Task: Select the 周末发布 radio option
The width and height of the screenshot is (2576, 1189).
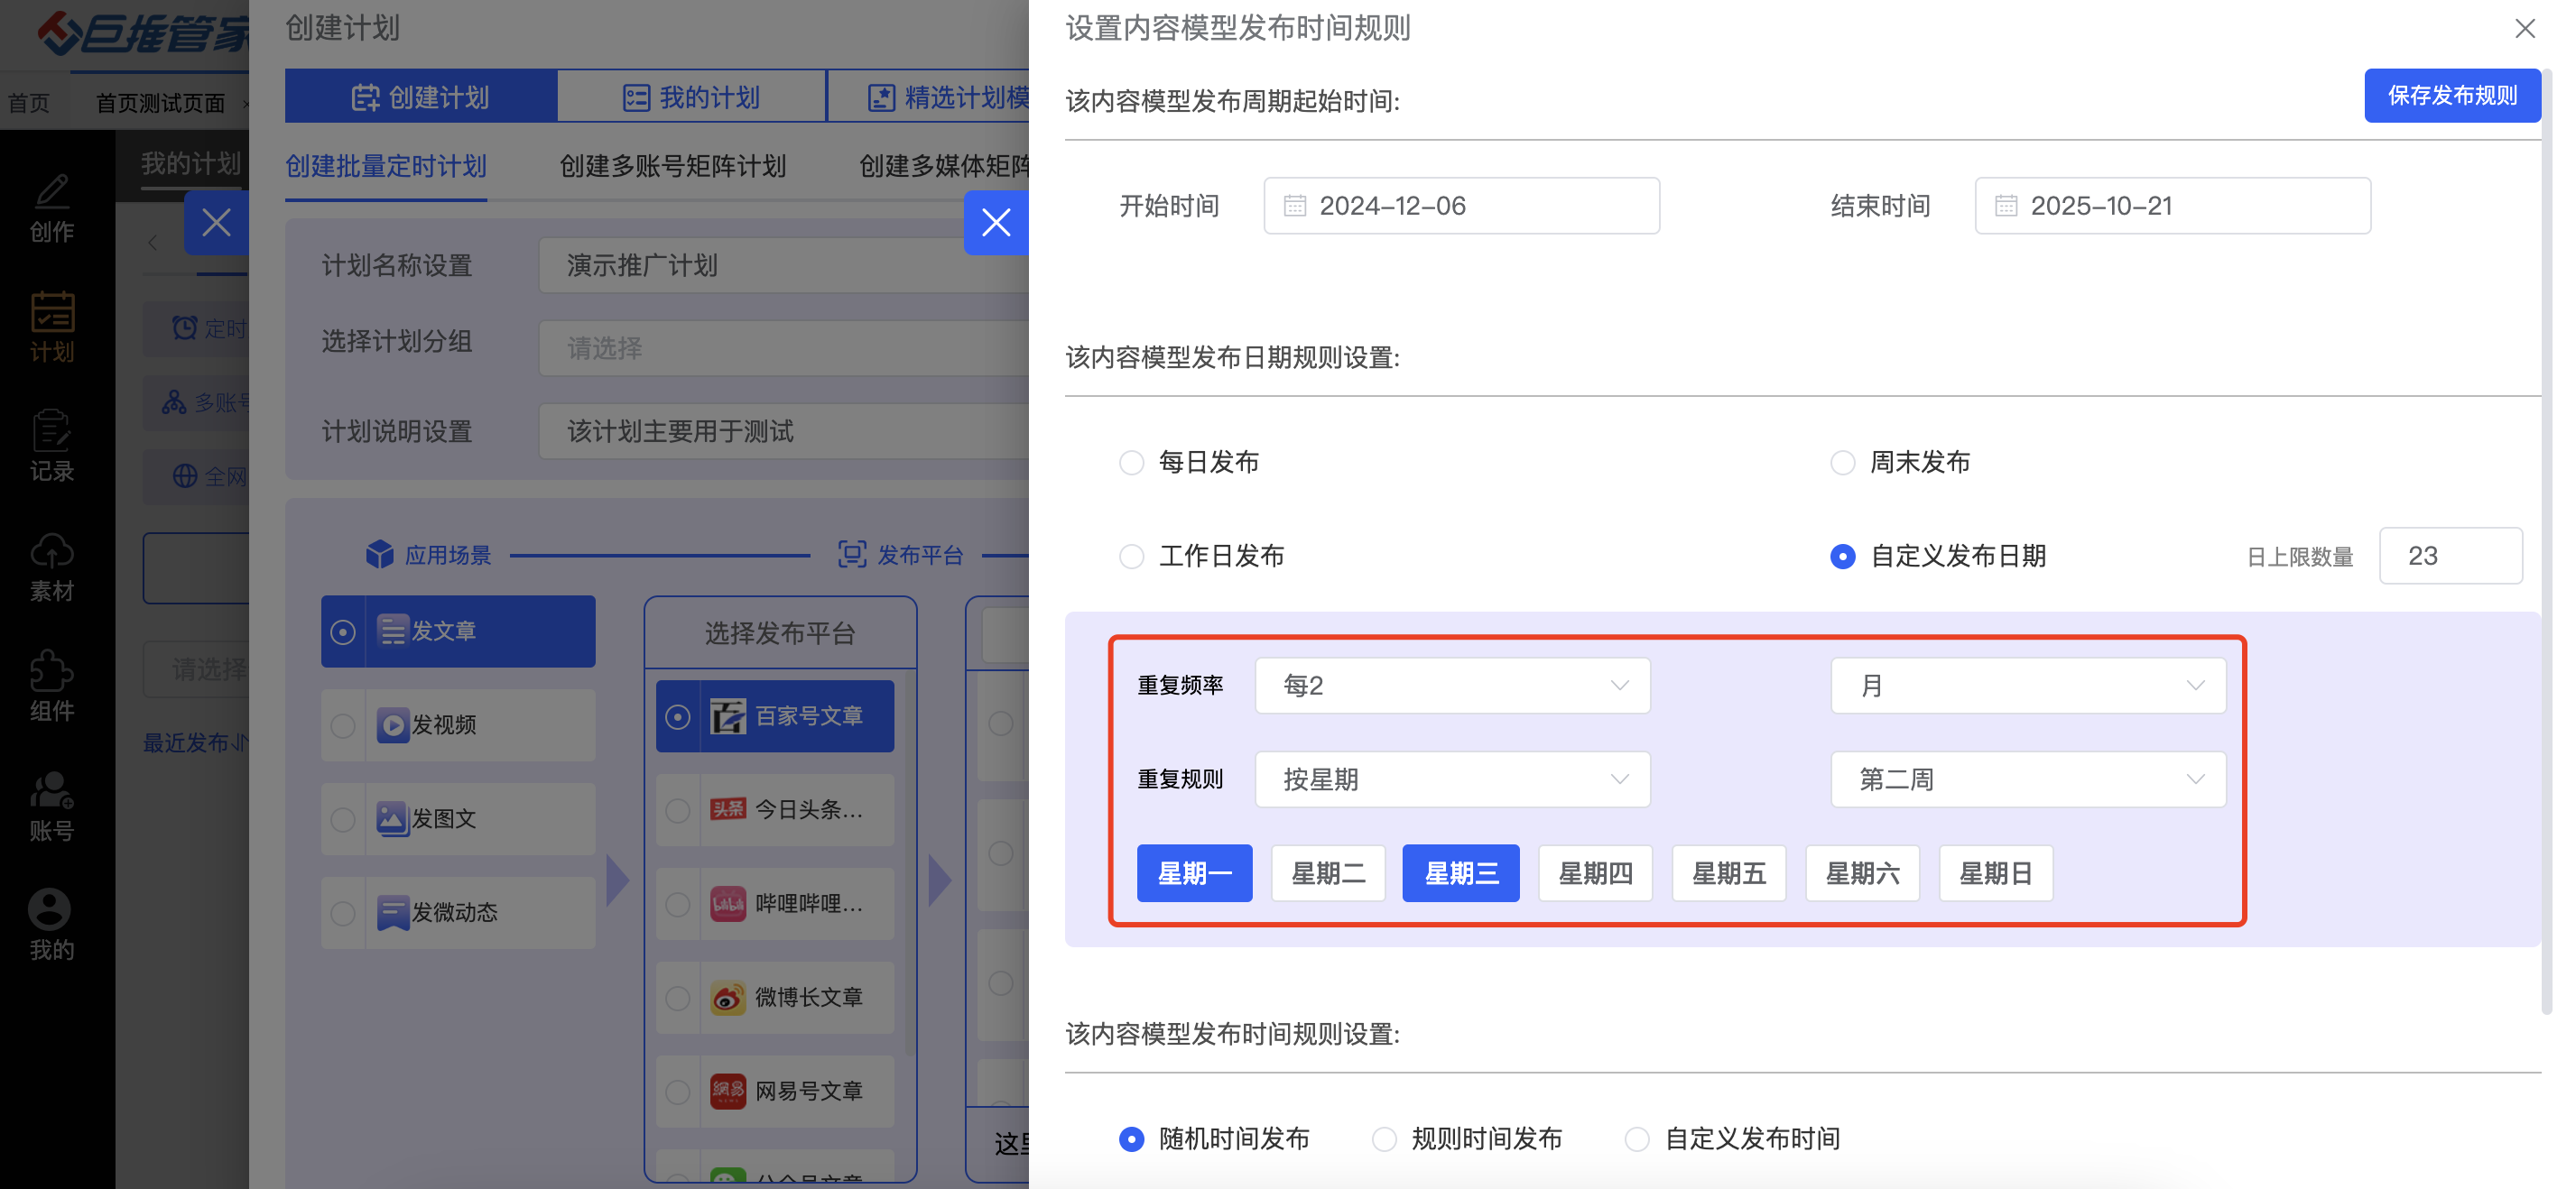Action: 1842,463
